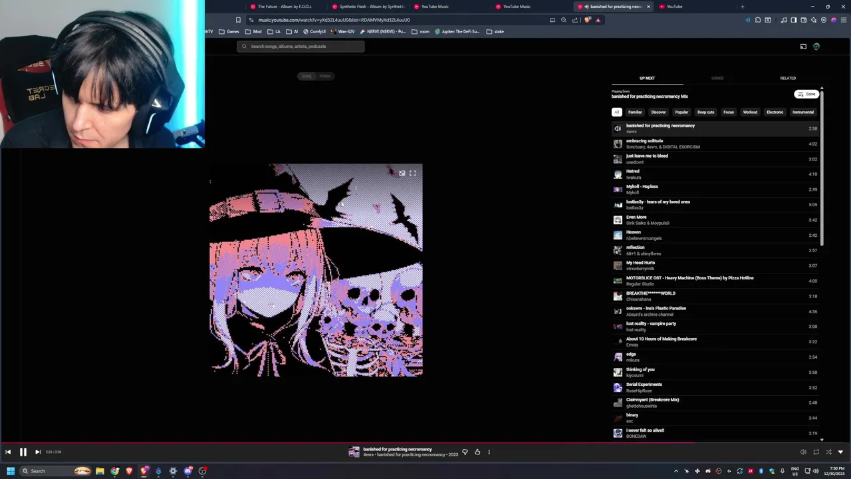Select the All filter chip
The width and height of the screenshot is (851, 479).
tap(617, 112)
